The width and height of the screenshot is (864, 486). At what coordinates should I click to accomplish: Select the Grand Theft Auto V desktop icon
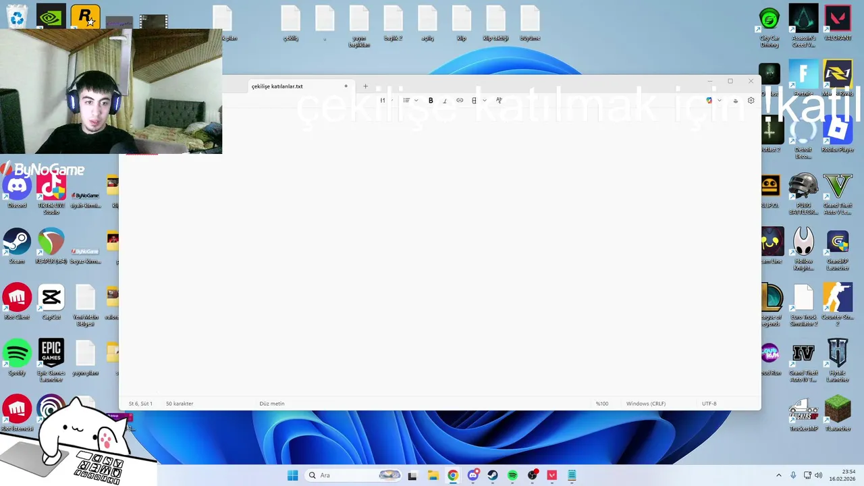click(838, 194)
